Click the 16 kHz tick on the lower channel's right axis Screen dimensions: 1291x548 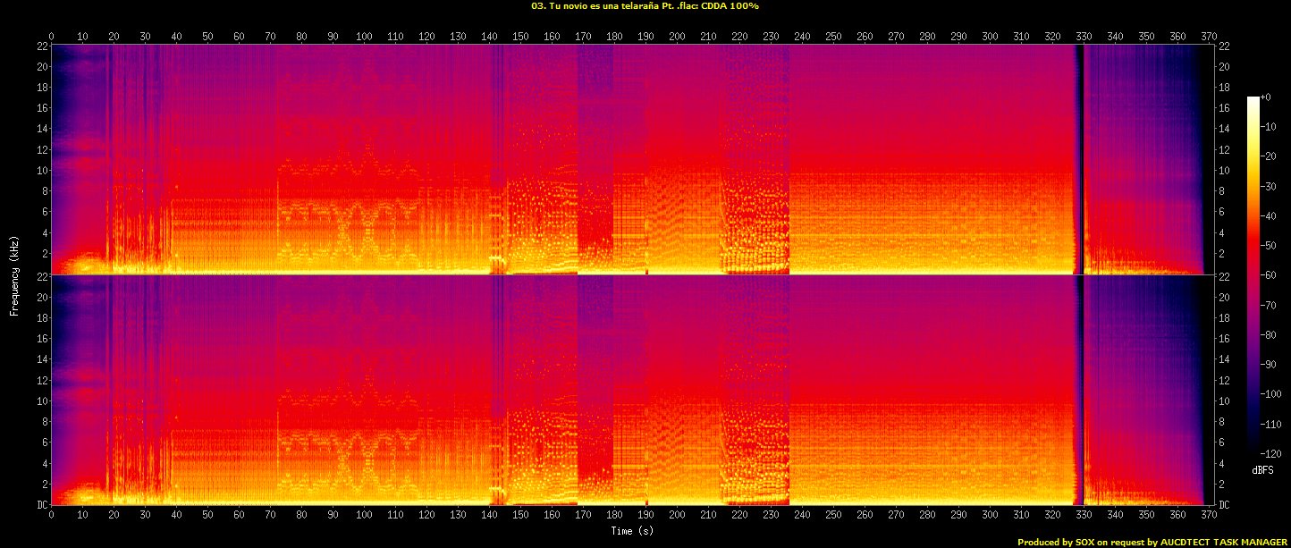pos(1223,339)
